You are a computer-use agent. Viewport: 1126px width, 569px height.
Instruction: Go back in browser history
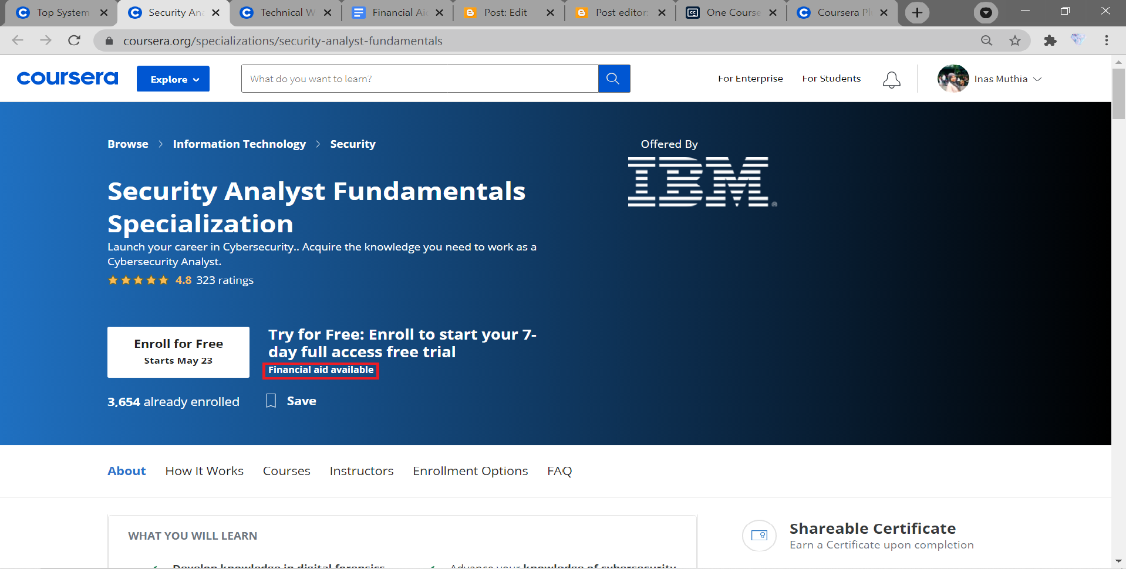tap(18, 40)
